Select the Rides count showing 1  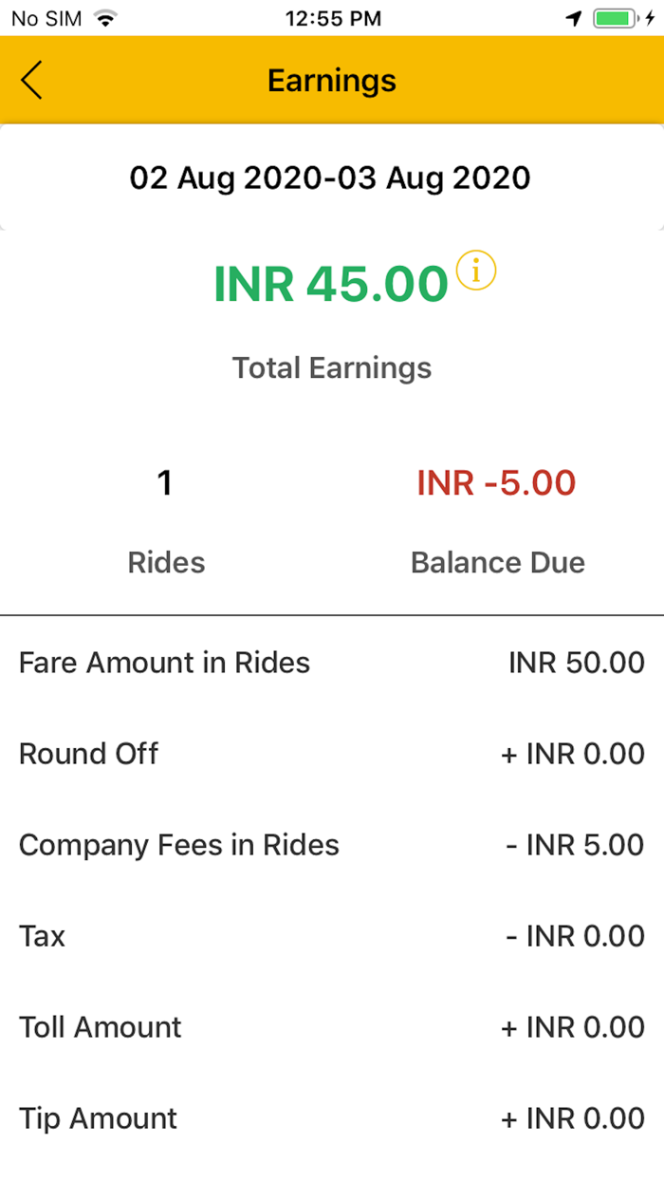click(165, 483)
